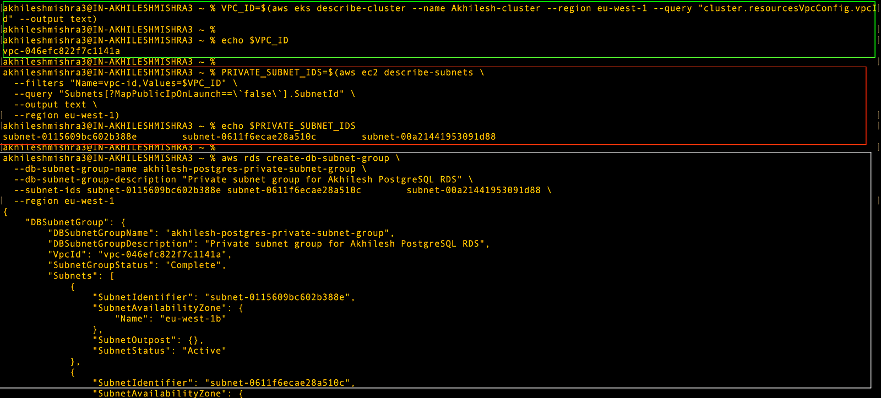Click the MapPublicIpOnLaunch --query line
The image size is (881, 398).
184,94
